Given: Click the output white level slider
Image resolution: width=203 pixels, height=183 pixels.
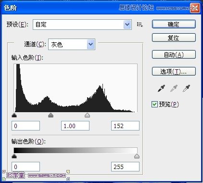Looking at the screenshot, I should pyautogui.click(x=137, y=156).
